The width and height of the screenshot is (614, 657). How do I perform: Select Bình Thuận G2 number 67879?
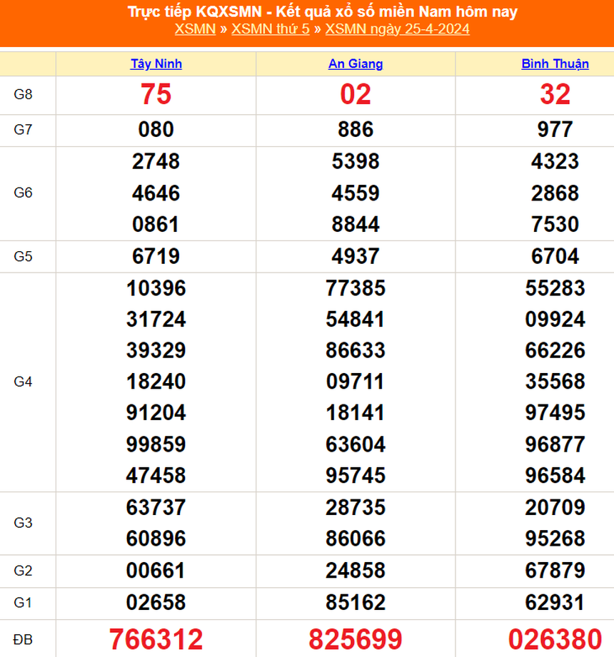pos(553,571)
